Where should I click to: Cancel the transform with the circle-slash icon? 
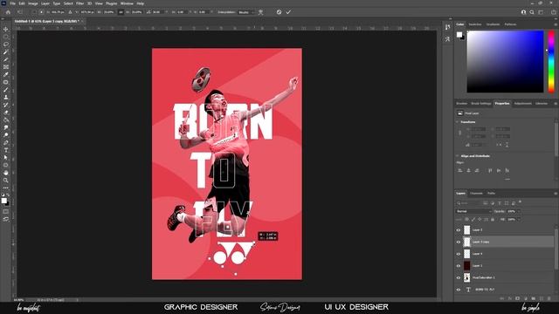(279, 12)
